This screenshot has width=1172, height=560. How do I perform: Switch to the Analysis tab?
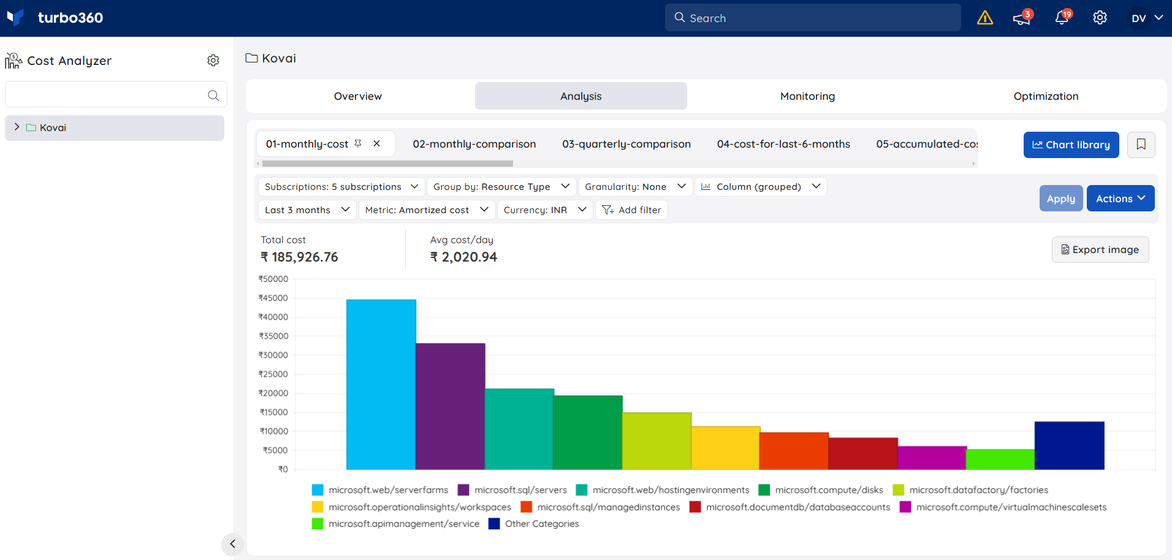tap(580, 96)
